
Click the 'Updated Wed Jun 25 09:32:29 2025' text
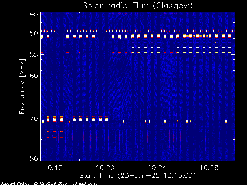(x=34, y=183)
